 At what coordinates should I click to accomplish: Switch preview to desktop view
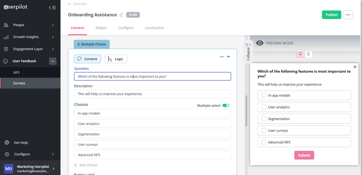300,54
